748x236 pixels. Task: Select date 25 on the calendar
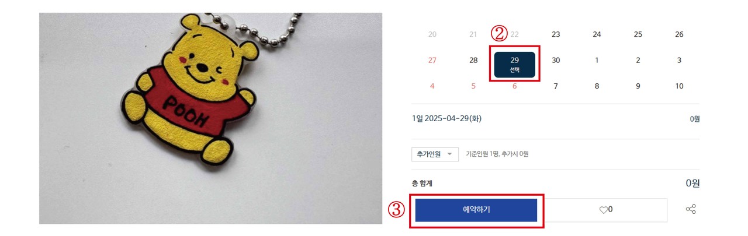[x=638, y=34]
